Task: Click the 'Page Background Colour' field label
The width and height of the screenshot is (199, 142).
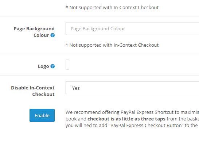Action: coord(34,32)
